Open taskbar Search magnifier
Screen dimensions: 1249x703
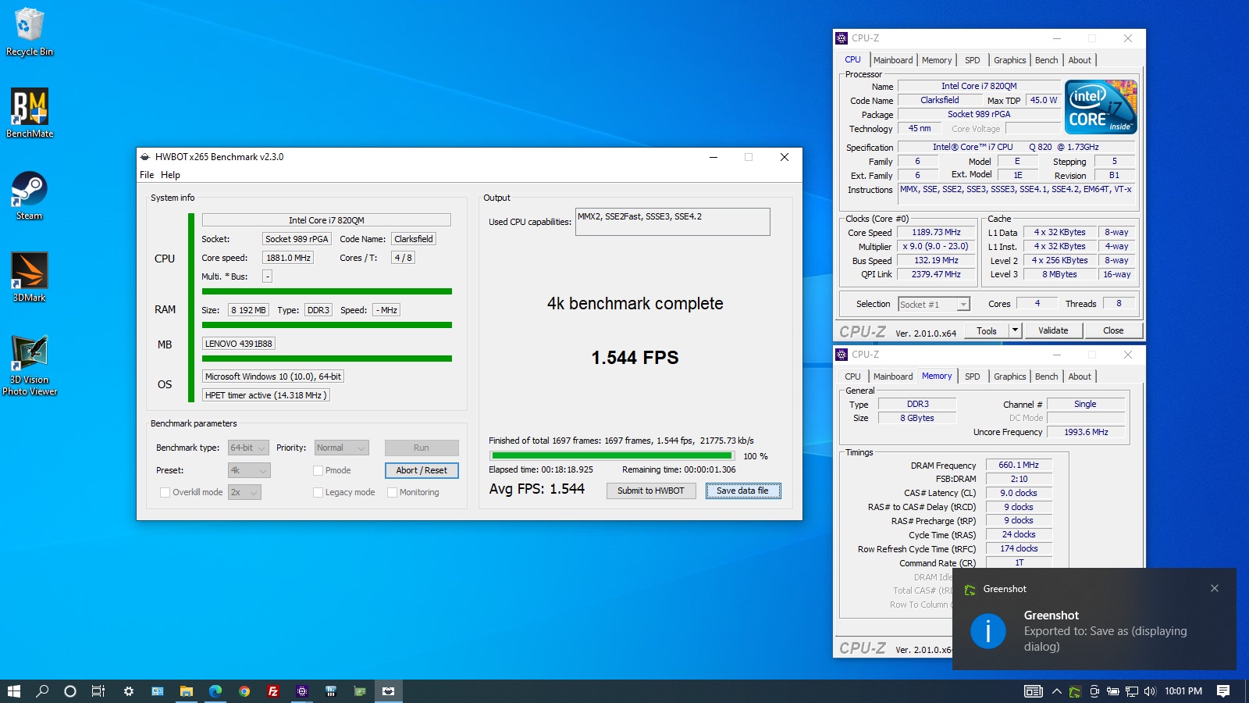click(42, 691)
